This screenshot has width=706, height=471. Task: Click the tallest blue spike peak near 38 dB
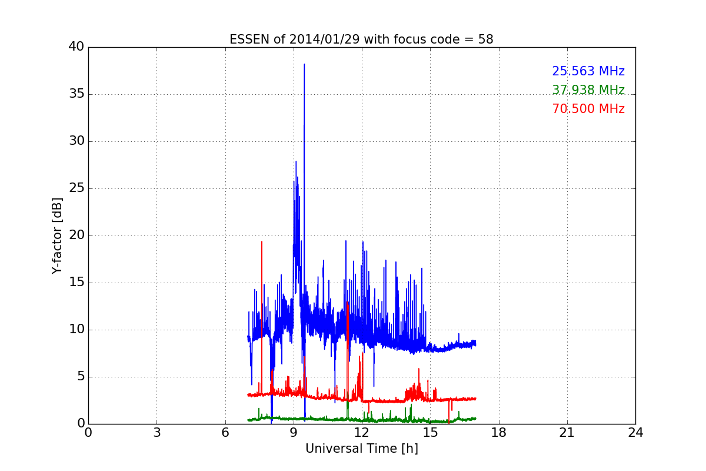304,65
